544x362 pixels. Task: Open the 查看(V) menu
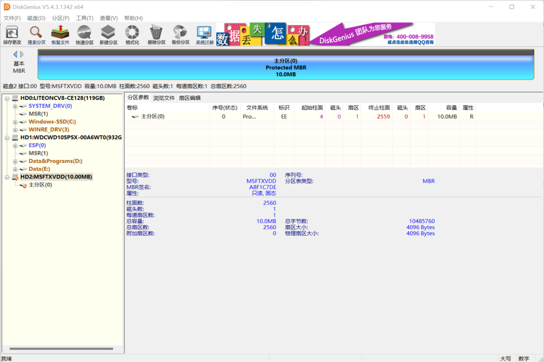point(108,18)
